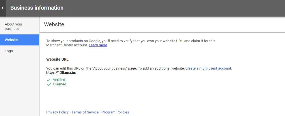Viewport: 285px width, 116px height.
Task: Open create a multi-client account link
Action: (208, 68)
